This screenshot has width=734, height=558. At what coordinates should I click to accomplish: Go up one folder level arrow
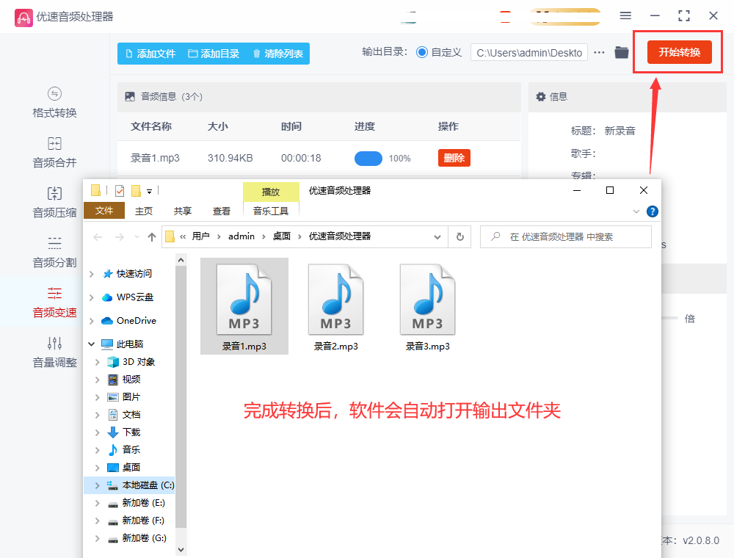[152, 237]
